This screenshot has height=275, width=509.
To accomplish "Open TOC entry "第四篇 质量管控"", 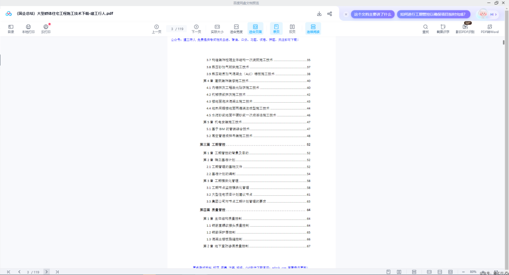I will click(255, 210).
